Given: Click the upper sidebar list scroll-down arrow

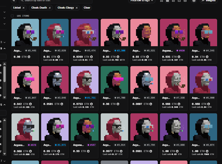Looking at the screenshot, I should 5,97.
